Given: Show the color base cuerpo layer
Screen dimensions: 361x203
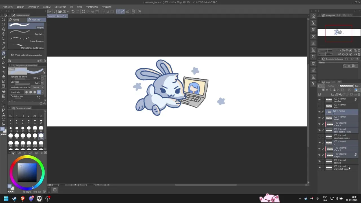Looking at the screenshot, I should [319, 136].
